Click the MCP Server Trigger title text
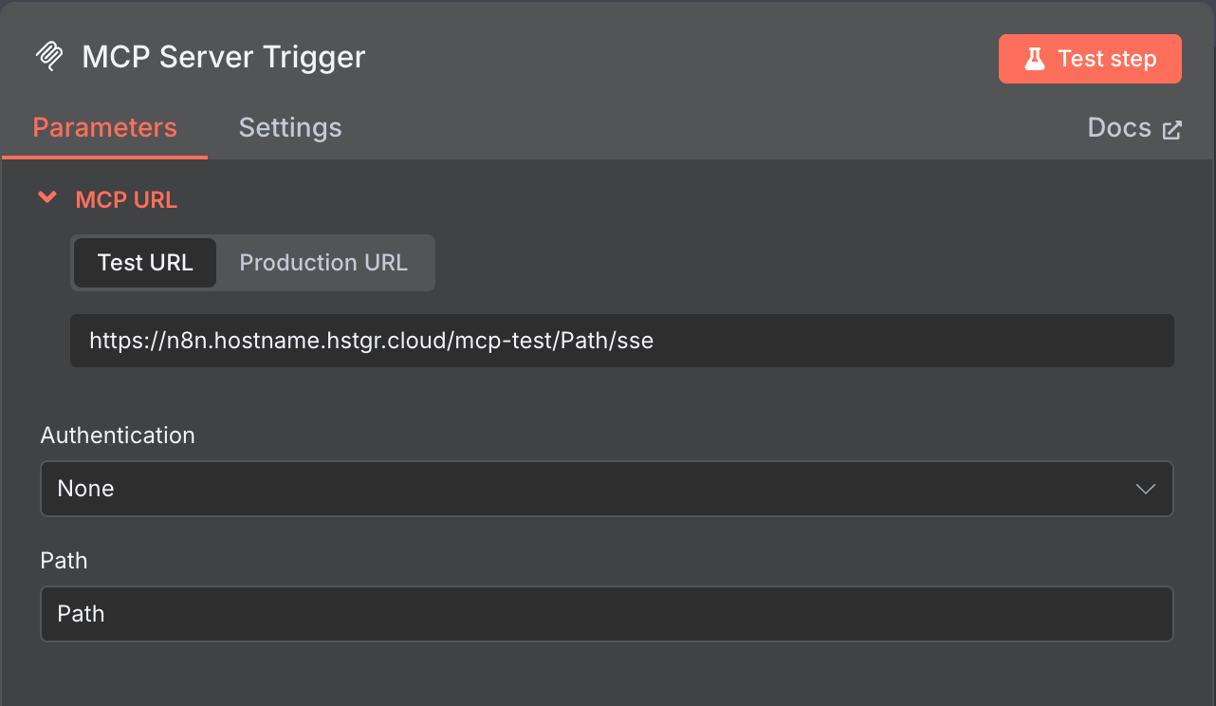Screen dimensions: 1216x706 [224, 57]
